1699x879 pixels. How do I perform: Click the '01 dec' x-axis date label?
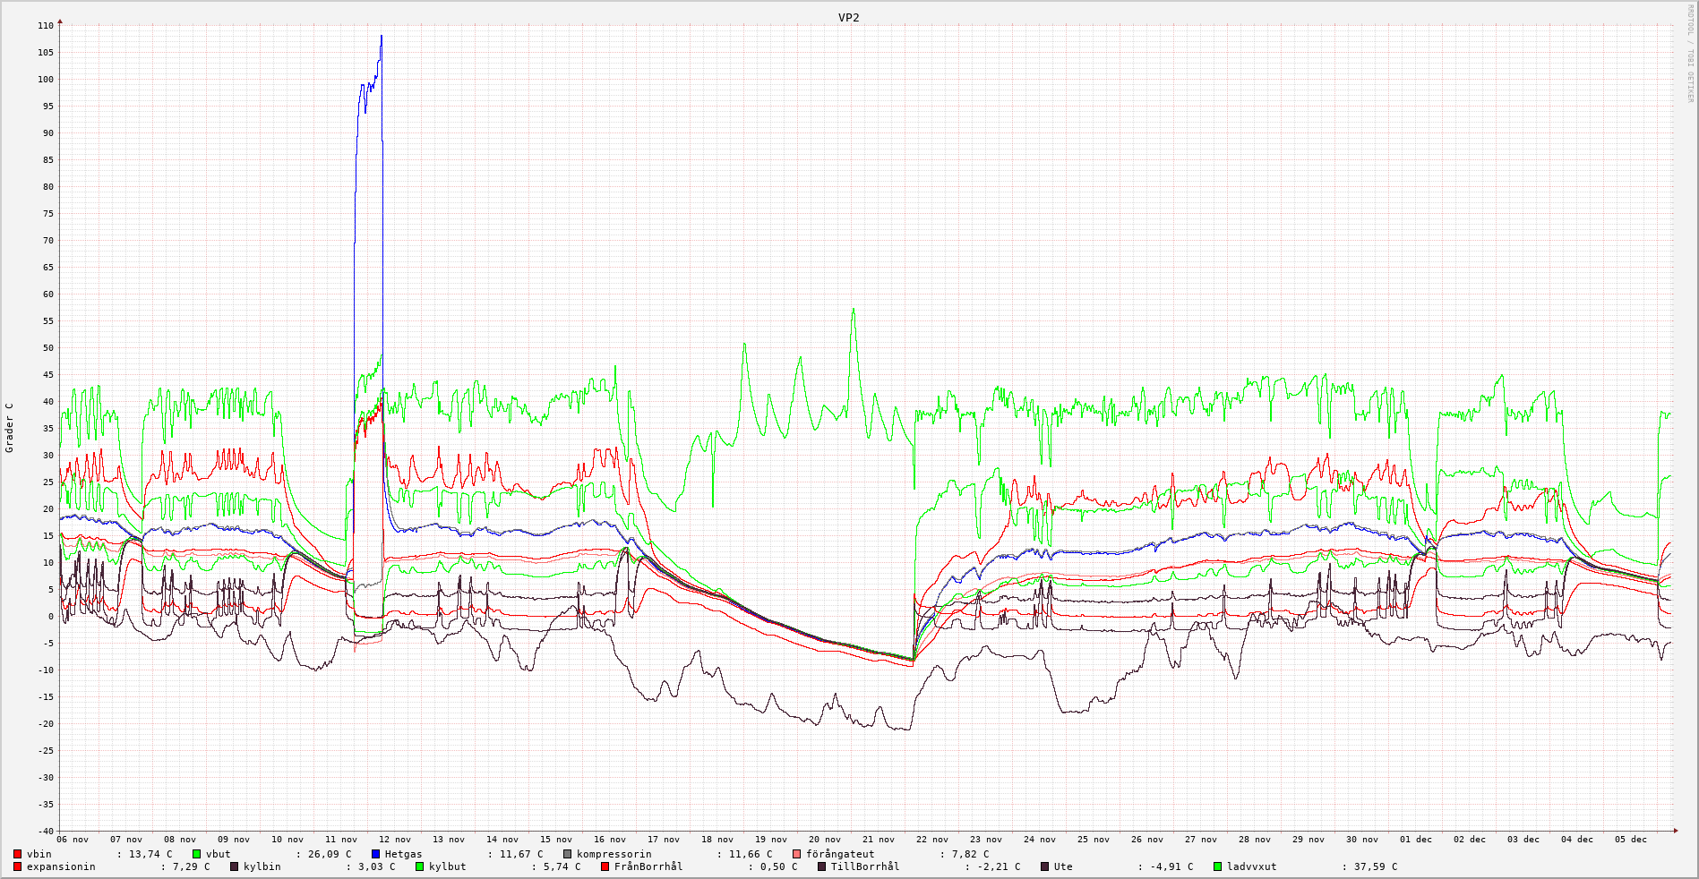pos(1416,840)
